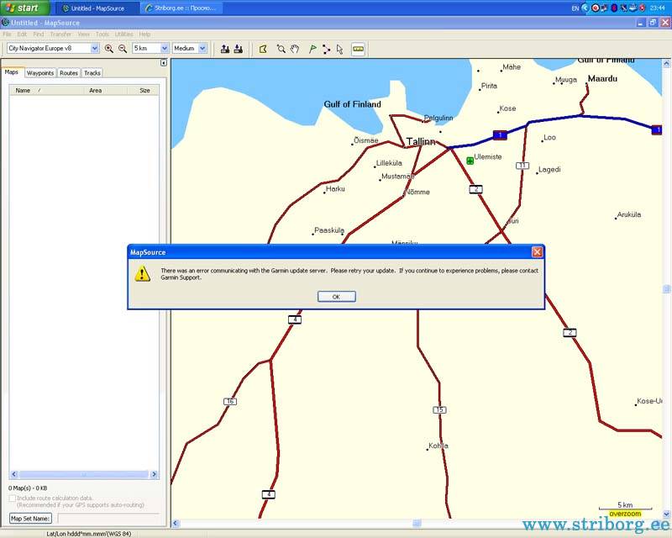
Task: Click the maps list horizontal scrollbar track
Action: click(x=84, y=474)
